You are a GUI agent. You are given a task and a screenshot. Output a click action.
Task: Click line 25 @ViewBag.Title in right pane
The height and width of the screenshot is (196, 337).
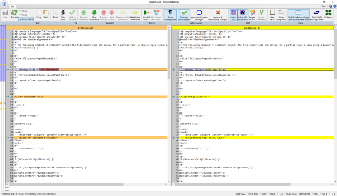tap(257, 97)
